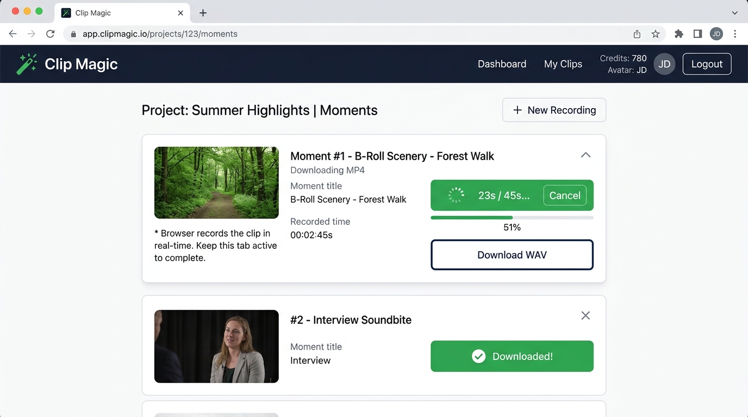Open the Interview Soundbite thumbnail
Viewport: 748px width, 417px height.
point(216,346)
